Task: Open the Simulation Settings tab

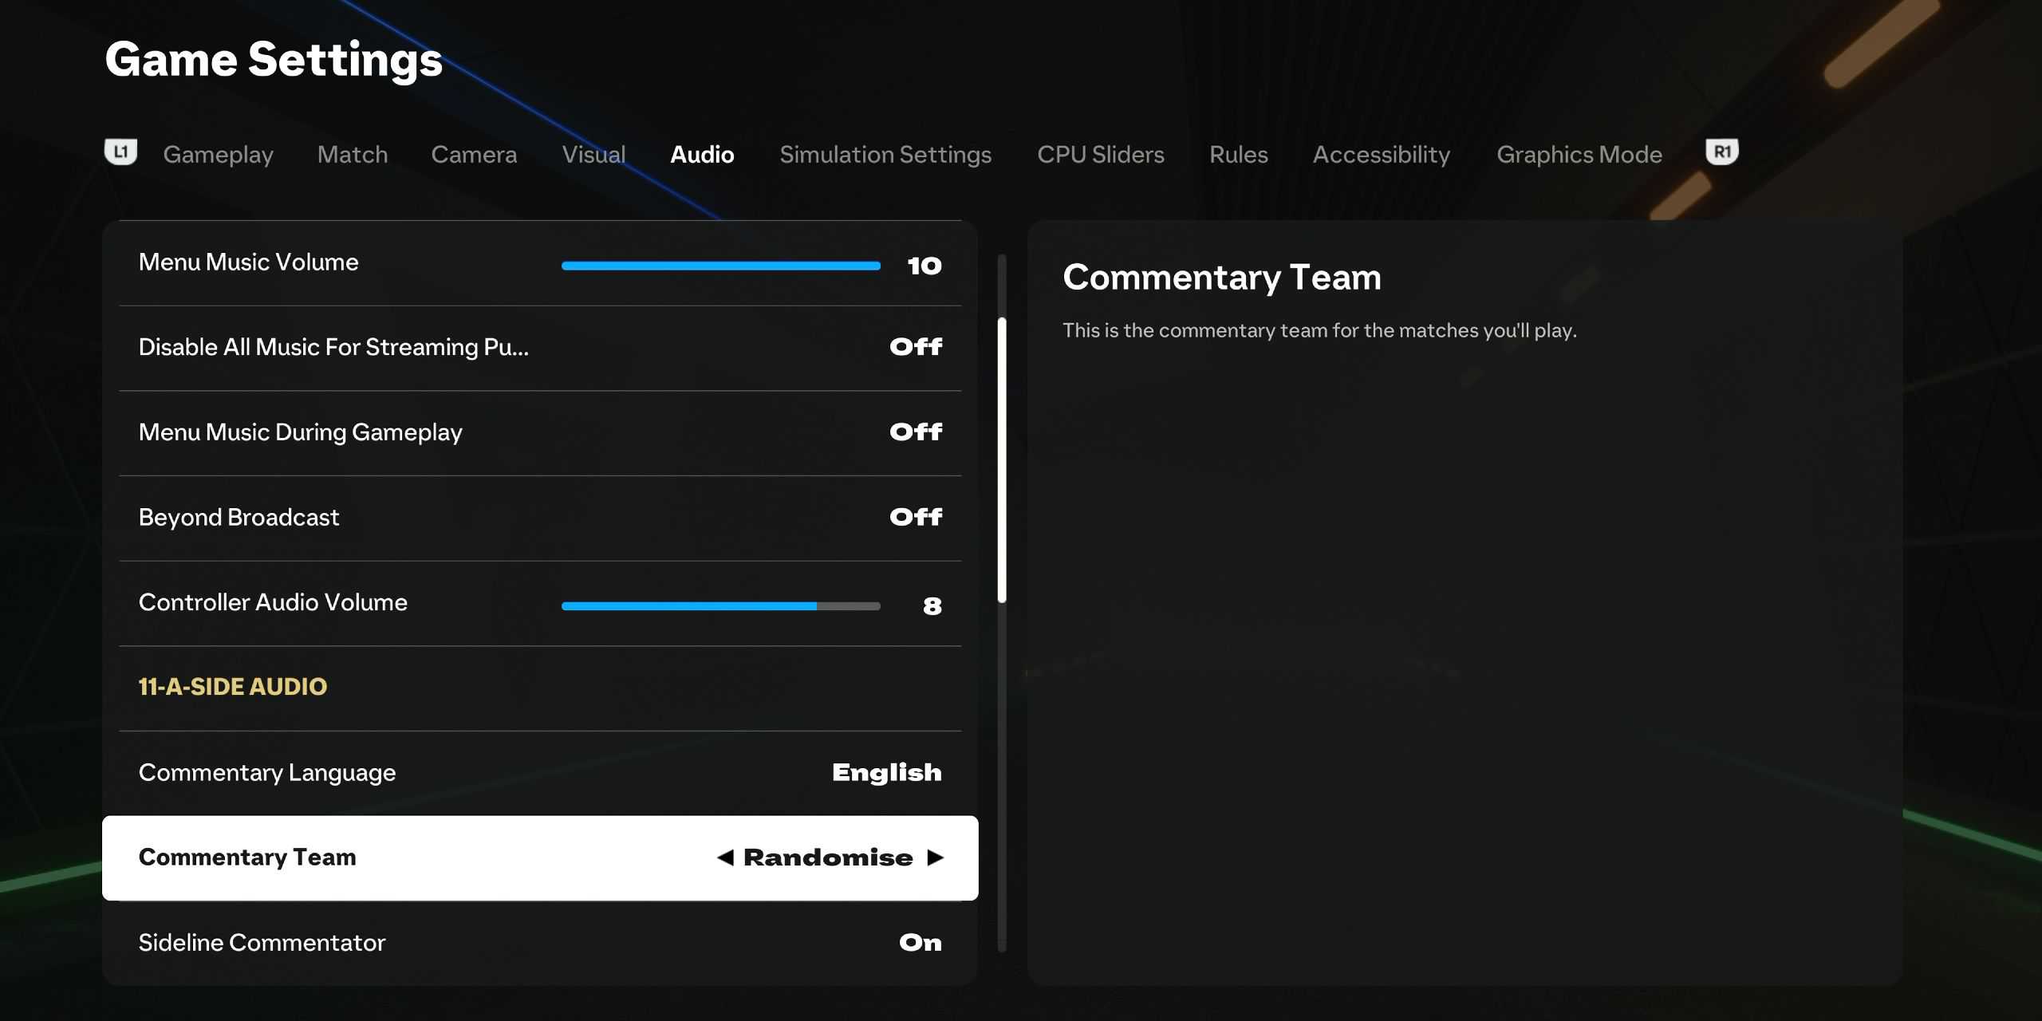Action: pos(885,154)
